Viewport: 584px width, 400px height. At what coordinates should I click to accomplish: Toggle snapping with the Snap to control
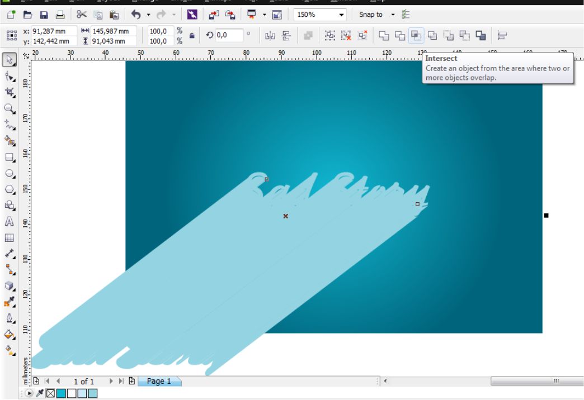pyautogui.click(x=372, y=15)
